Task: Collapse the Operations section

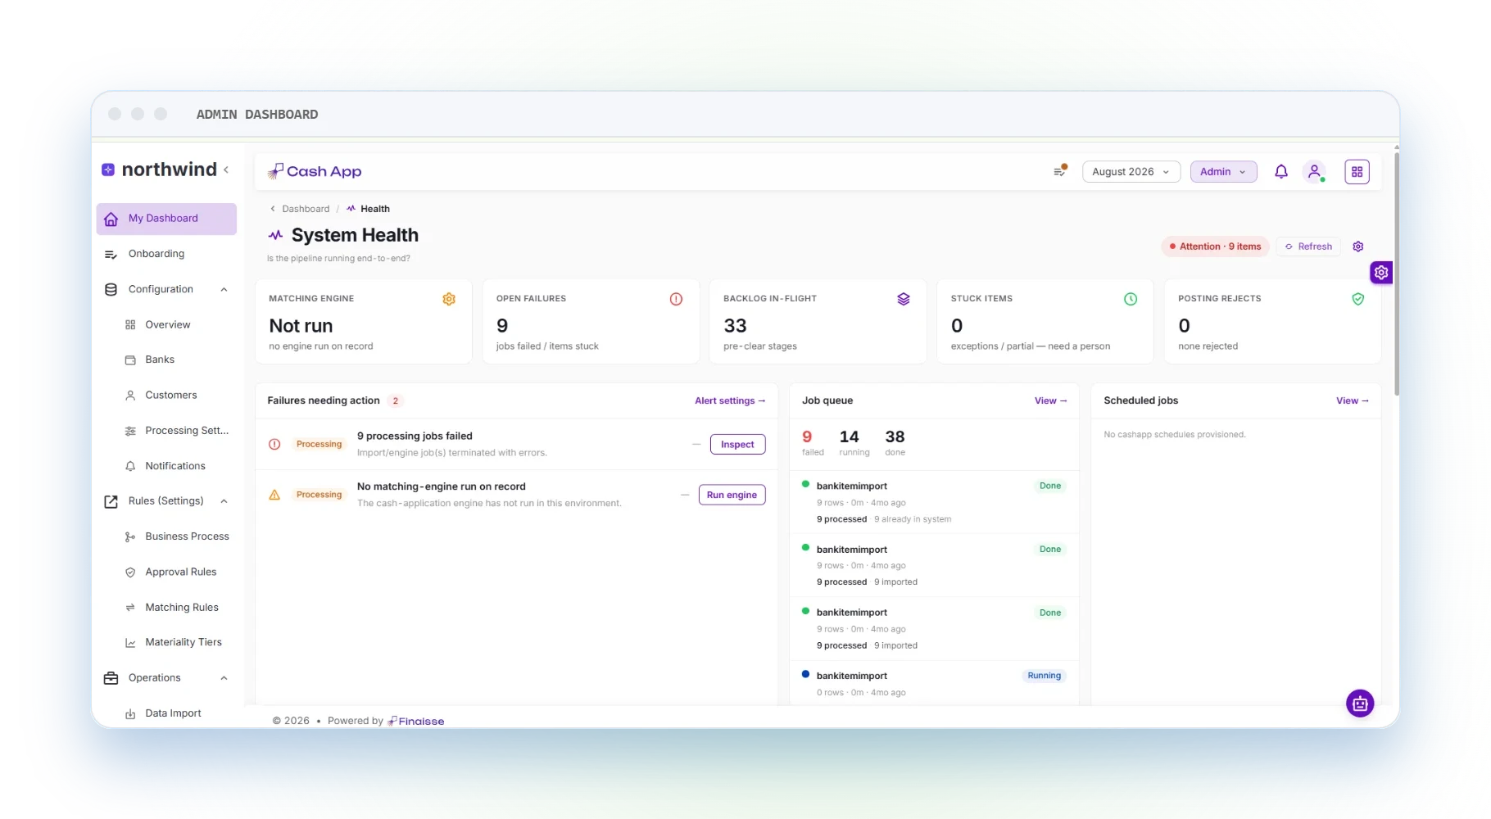Action: (x=224, y=678)
